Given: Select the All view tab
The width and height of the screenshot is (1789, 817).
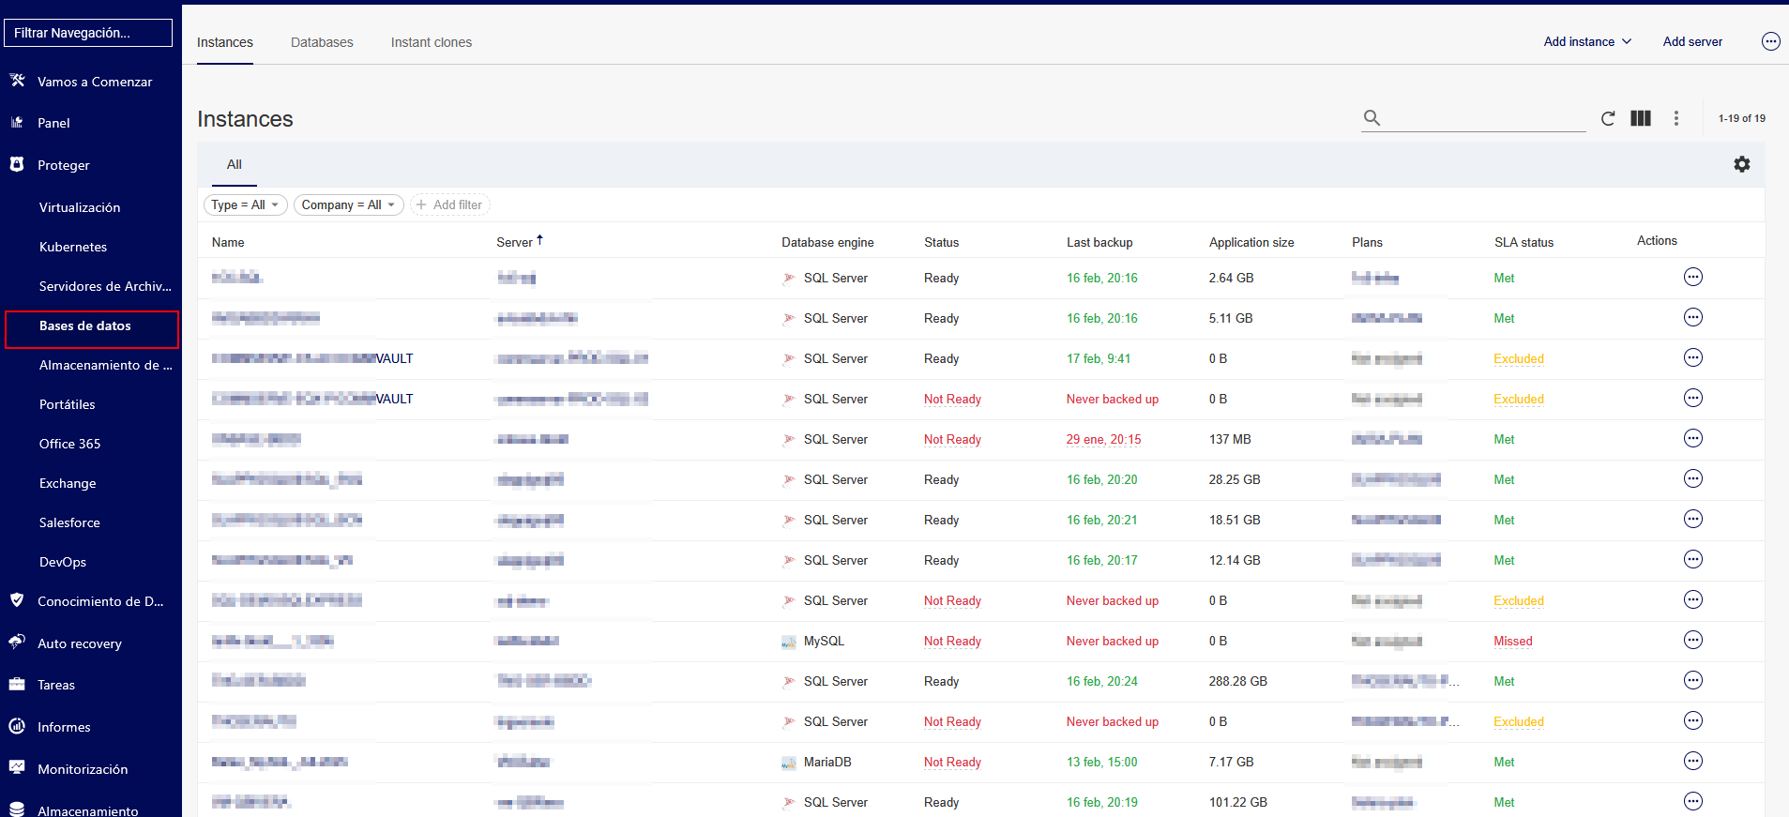Looking at the screenshot, I should click(235, 164).
